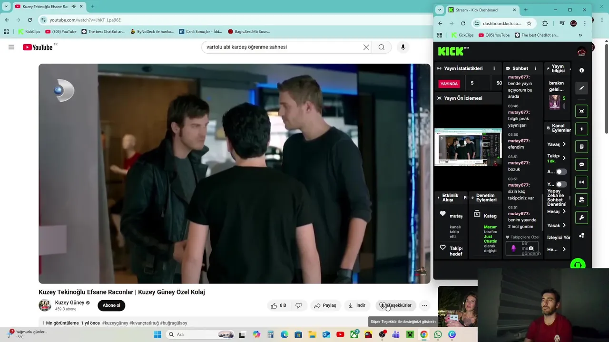This screenshot has width=609, height=342.
Task: Click the İndir download button
Action: 357,305
